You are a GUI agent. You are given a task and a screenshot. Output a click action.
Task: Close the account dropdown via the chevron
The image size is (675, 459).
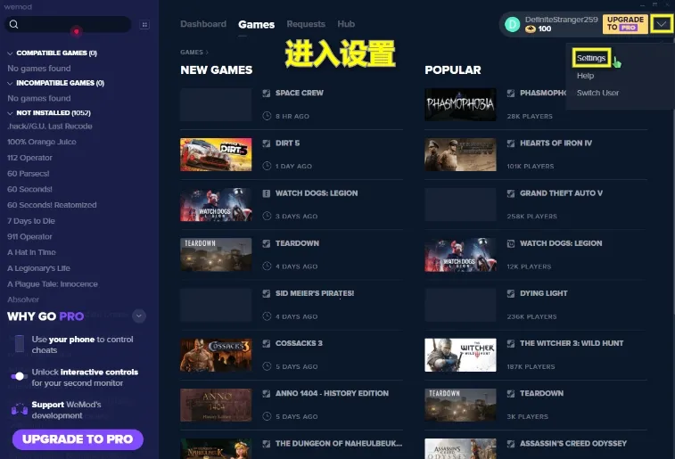click(x=660, y=24)
